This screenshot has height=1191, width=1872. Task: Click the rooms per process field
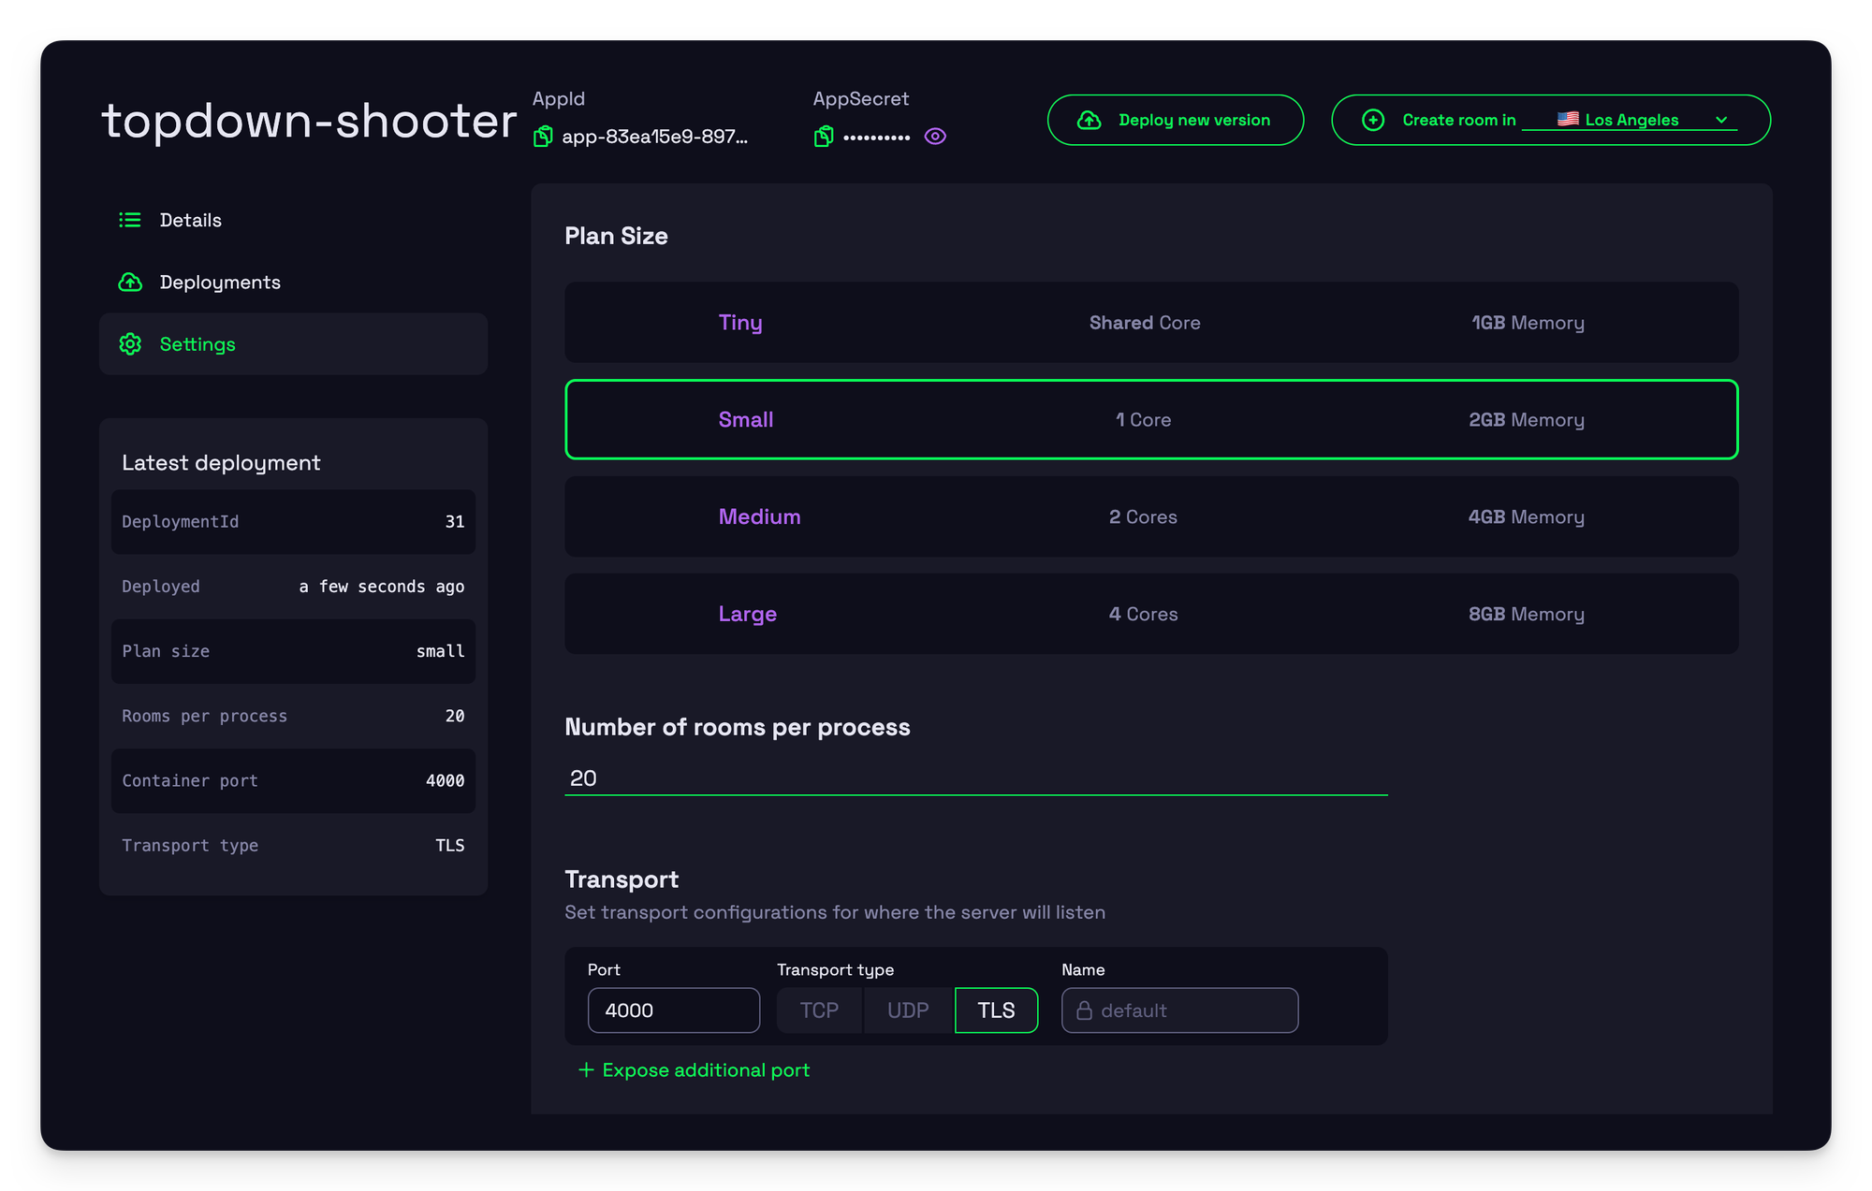[x=975, y=778]
